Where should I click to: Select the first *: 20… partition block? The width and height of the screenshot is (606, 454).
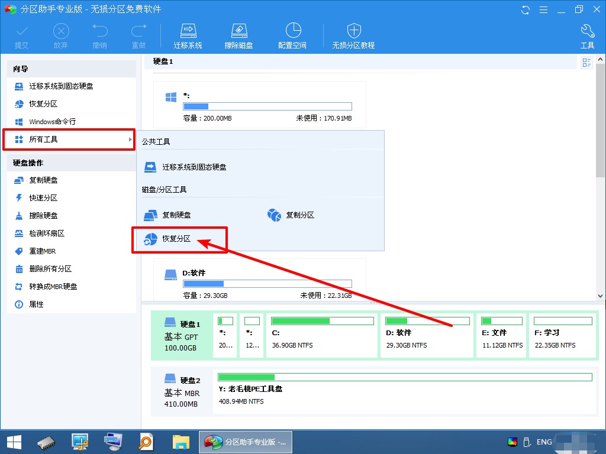coord(225,336)
